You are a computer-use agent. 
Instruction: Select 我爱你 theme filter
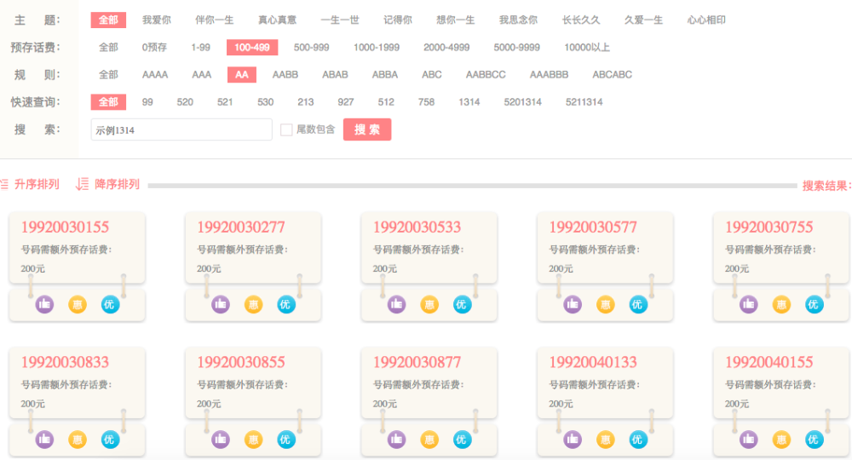pyautogui.click(x=156, y=20)
